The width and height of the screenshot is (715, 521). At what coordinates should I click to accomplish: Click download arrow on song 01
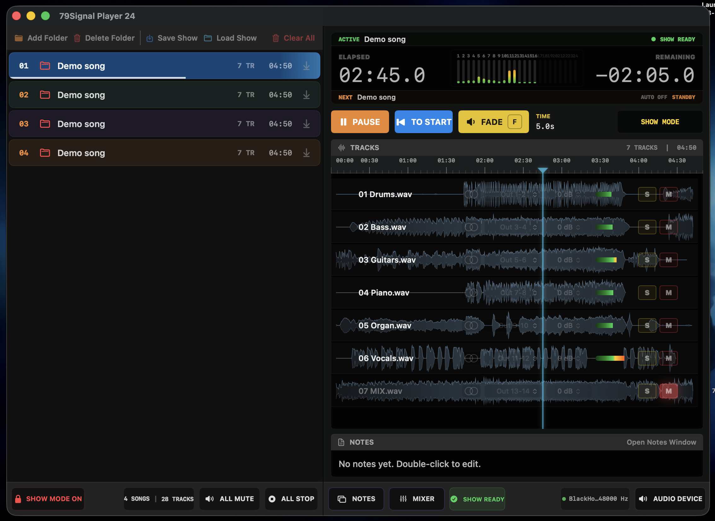point(306,66)
